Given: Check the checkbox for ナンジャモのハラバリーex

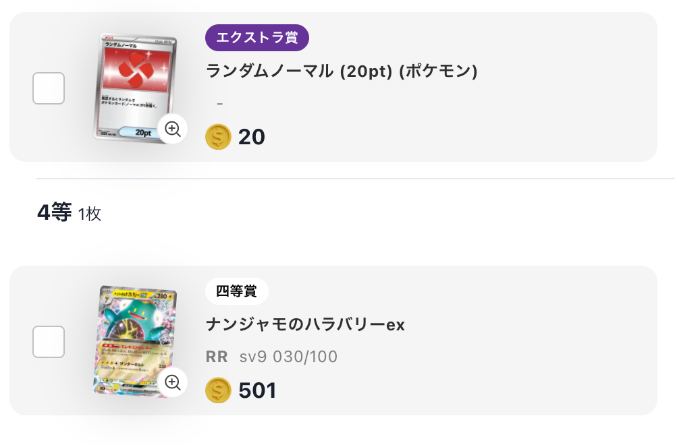Looking at the screenshot, I should pos(47,340).
